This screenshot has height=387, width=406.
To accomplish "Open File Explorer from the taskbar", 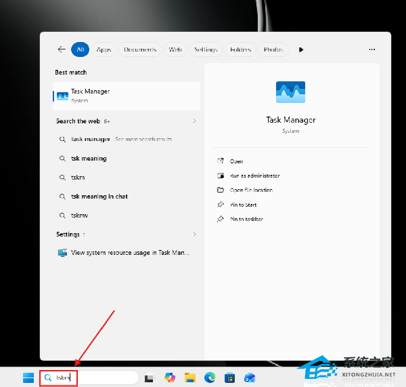I will tap(189, 378).
